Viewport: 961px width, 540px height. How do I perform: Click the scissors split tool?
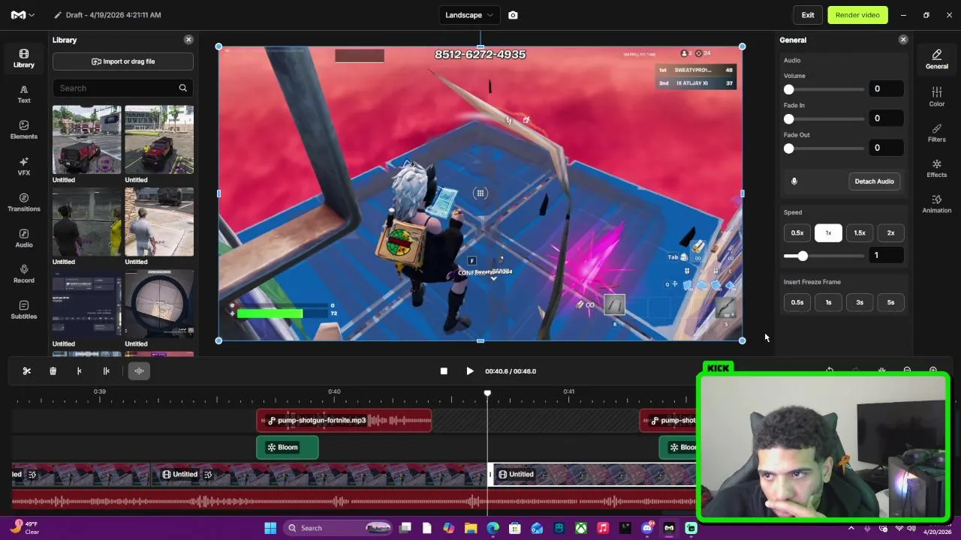tap(26, 370)
